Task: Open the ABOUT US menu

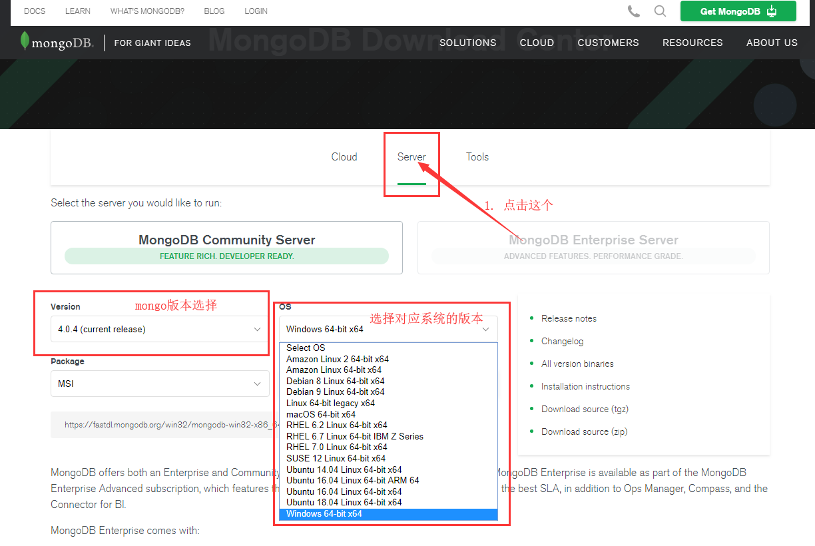Action: (772, 43)
